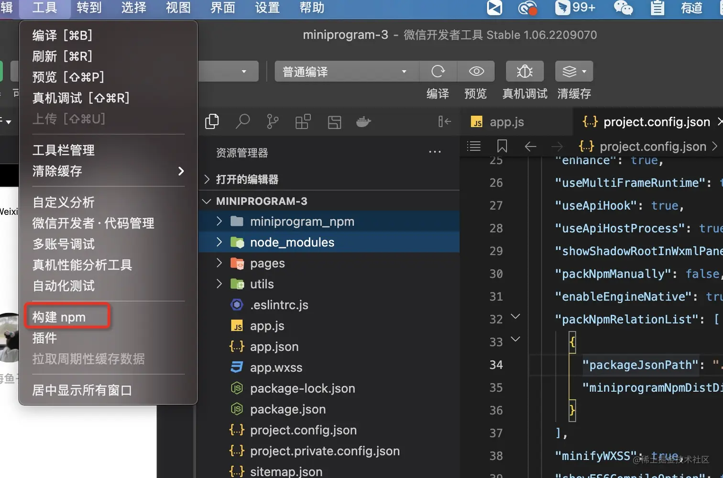This screenshot has height=478, width=723.
Task: Choose 插件 in the tools menu
Action: pyautogui.click(x=109, y=338)
